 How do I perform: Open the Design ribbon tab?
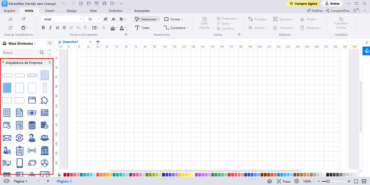click(71, 11)
